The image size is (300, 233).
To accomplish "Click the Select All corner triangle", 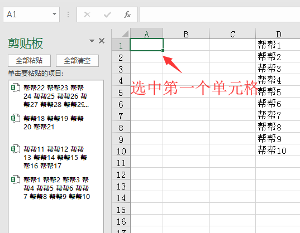I will [125, 34].
